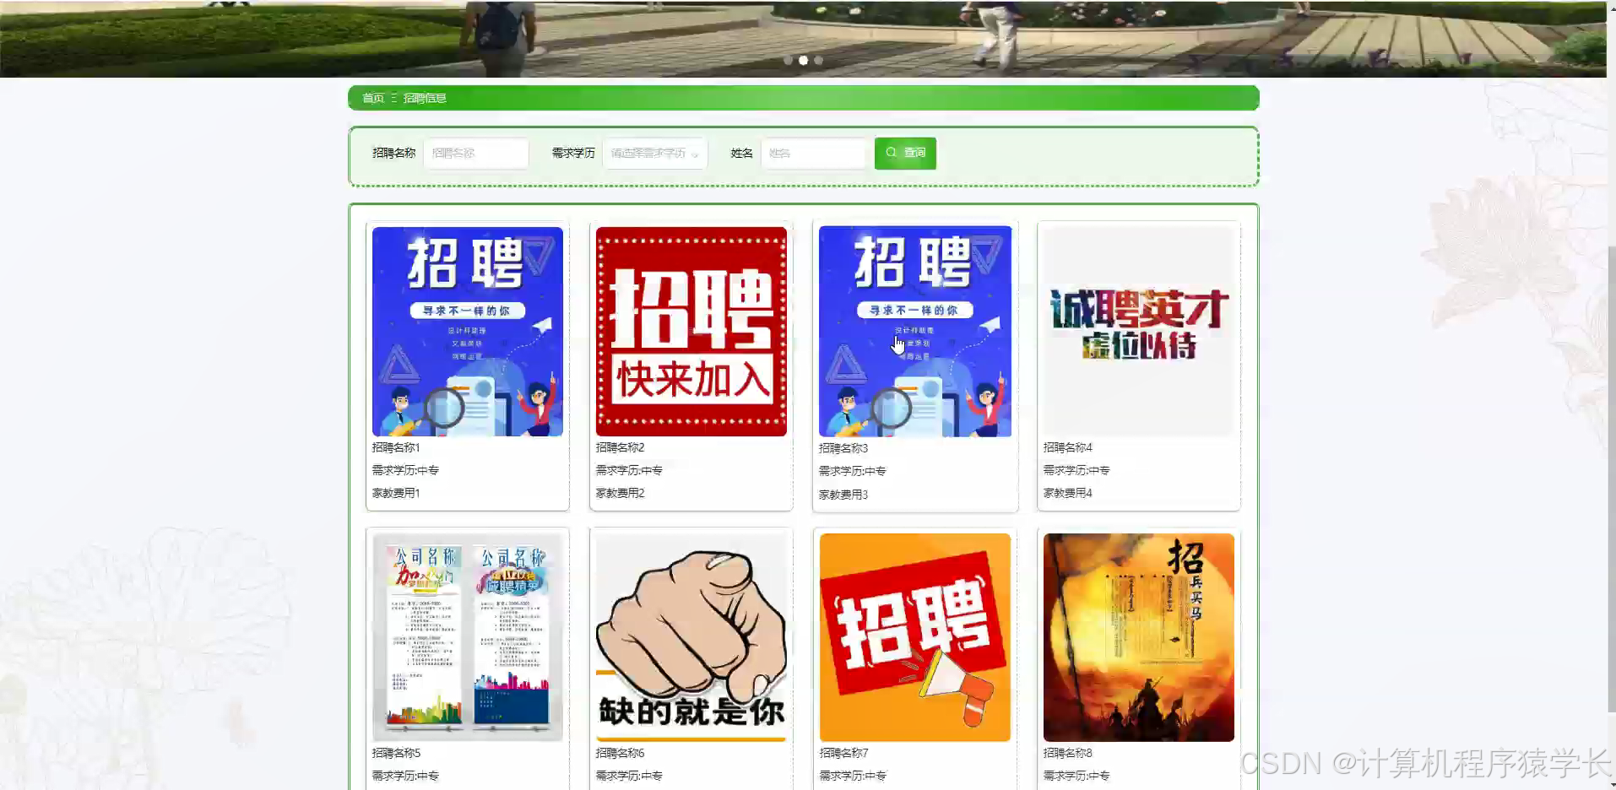Click the 招聘 blue poster icon image for 招聘名称1
Screen dimensions: 1616x790
(x=467, y=330)
